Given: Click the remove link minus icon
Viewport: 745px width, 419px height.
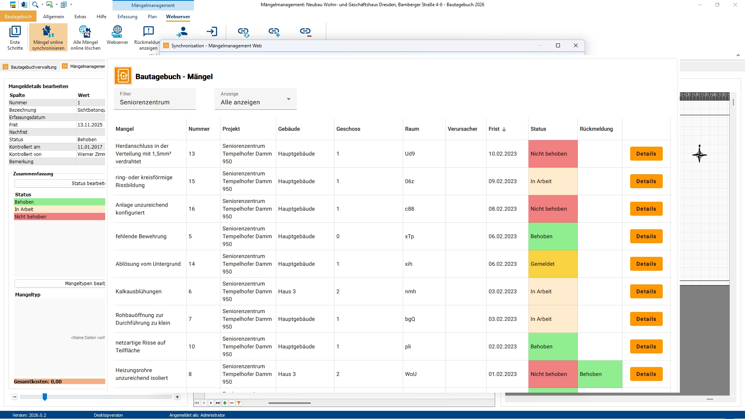Looking at the screenshot, I should point(305,32).
